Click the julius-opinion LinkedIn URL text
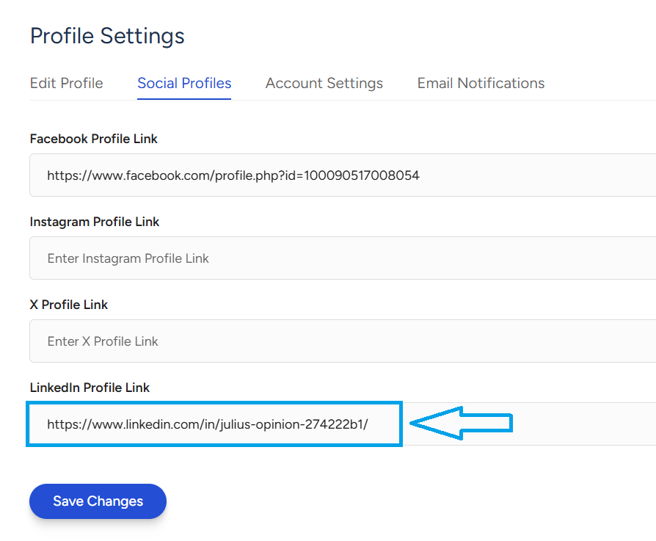656x541 pixels. click(x=207, y=424)
